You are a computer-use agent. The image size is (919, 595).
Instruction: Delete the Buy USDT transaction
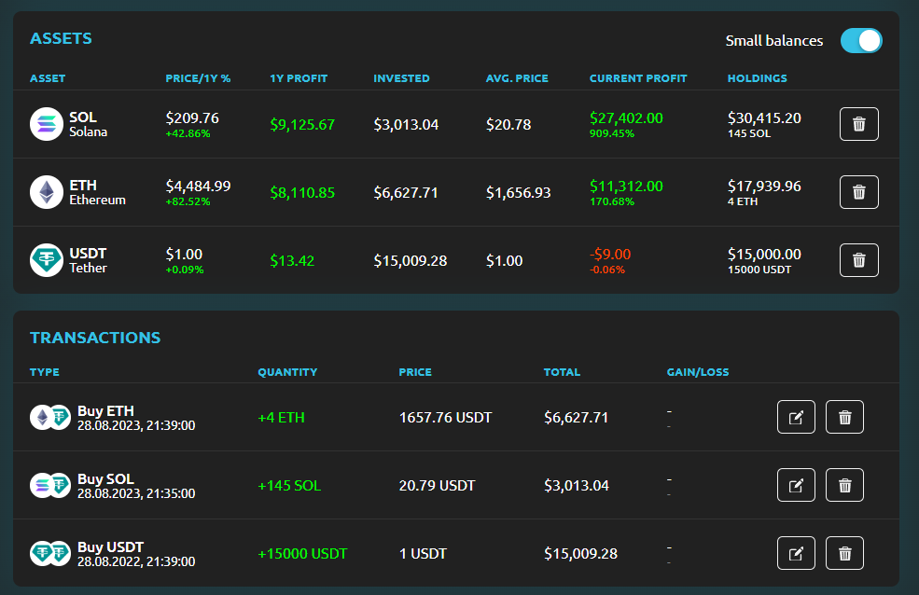coord(844,552)
